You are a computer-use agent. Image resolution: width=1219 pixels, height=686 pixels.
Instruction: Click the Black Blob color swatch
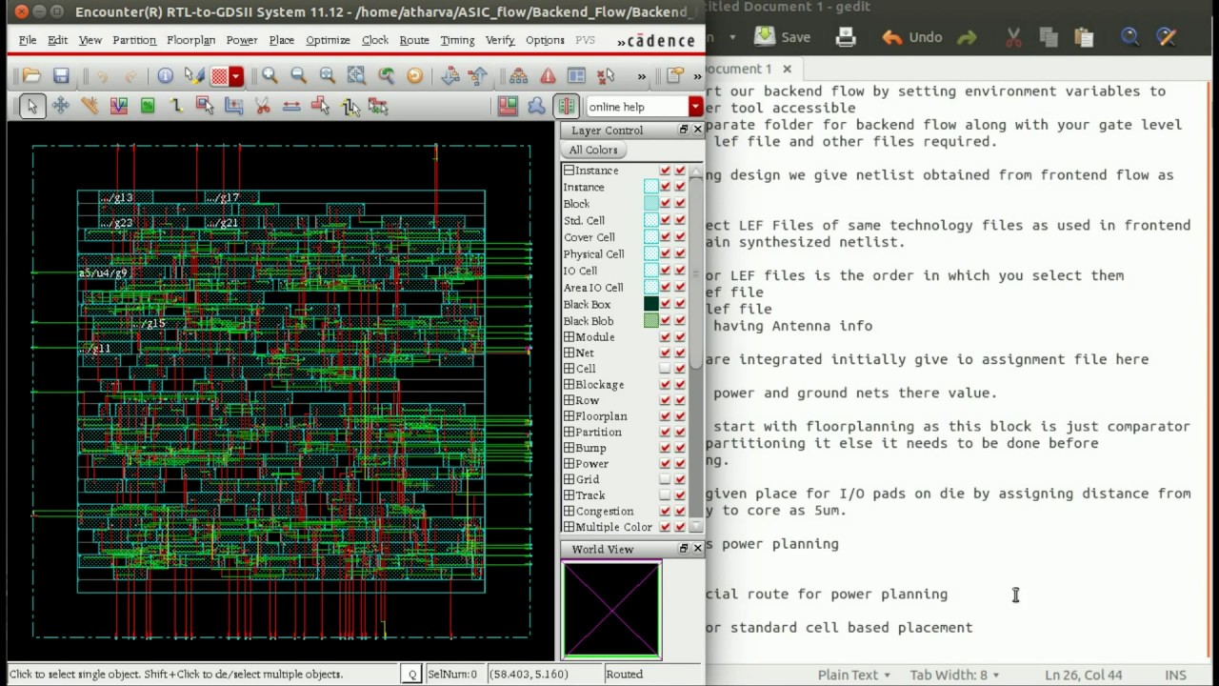(651, 321)
